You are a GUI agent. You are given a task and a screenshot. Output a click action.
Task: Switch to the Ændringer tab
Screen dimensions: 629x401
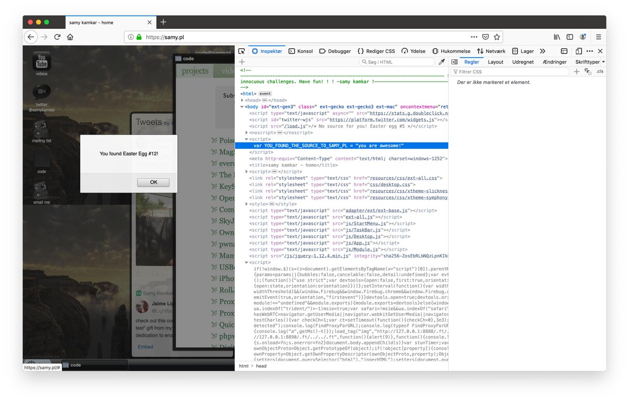point(555,62)
